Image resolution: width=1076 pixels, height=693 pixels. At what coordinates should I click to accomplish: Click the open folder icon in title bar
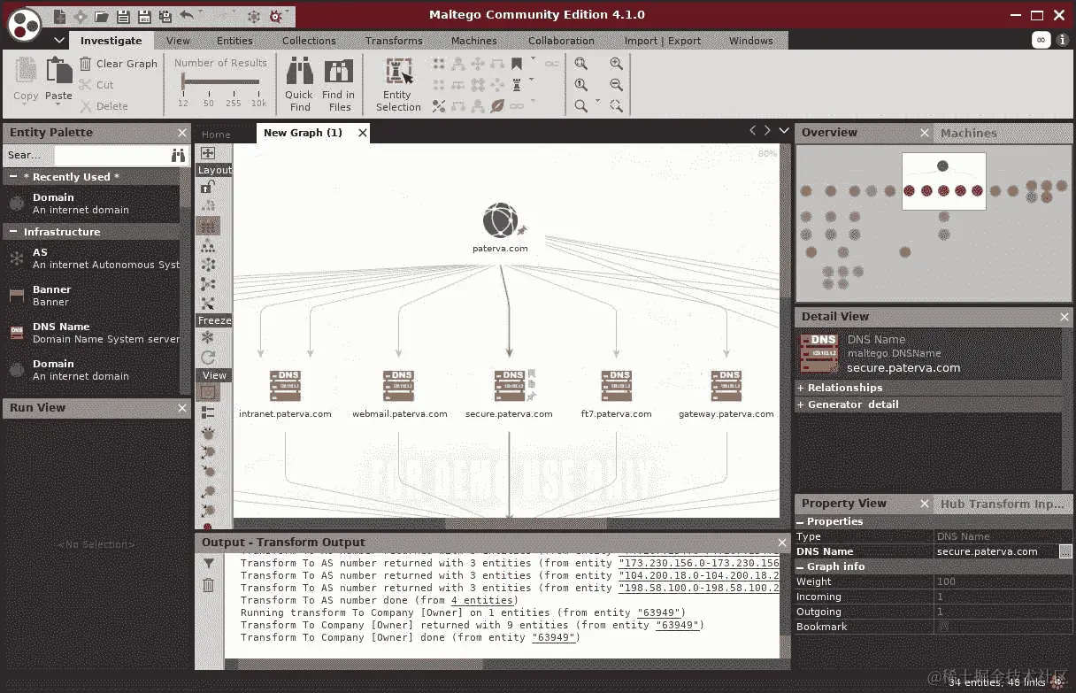point(102,16)
